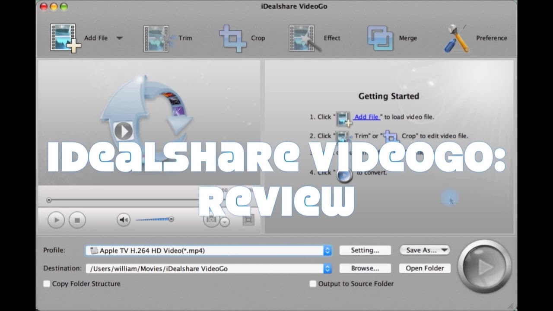The height and width of the screenshot is (311, 553).
Task: Click the window zoom green button
Action: (64, 7)
